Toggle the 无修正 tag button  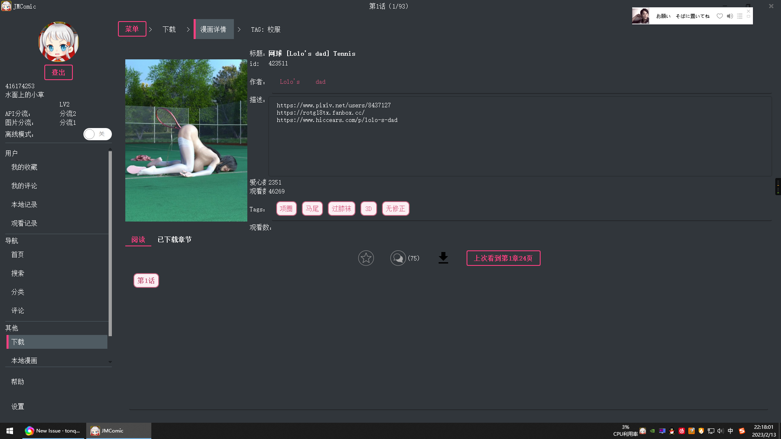pyautogui.click(x=395, y=209)
